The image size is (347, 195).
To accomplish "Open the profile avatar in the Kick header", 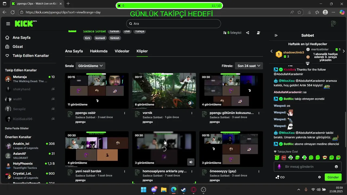I will [333, 24].
